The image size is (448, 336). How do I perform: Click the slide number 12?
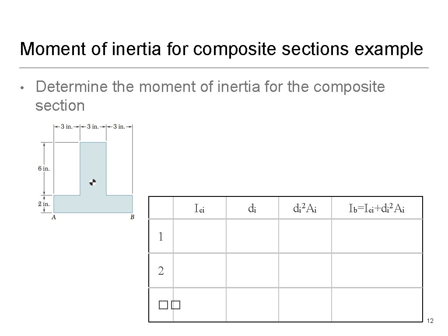pyautogui.click(x=430, y=322)
